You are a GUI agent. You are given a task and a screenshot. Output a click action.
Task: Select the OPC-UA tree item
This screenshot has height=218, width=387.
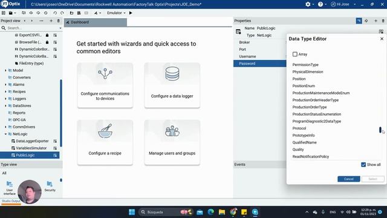pyautogui.click(x=19, y=120)
